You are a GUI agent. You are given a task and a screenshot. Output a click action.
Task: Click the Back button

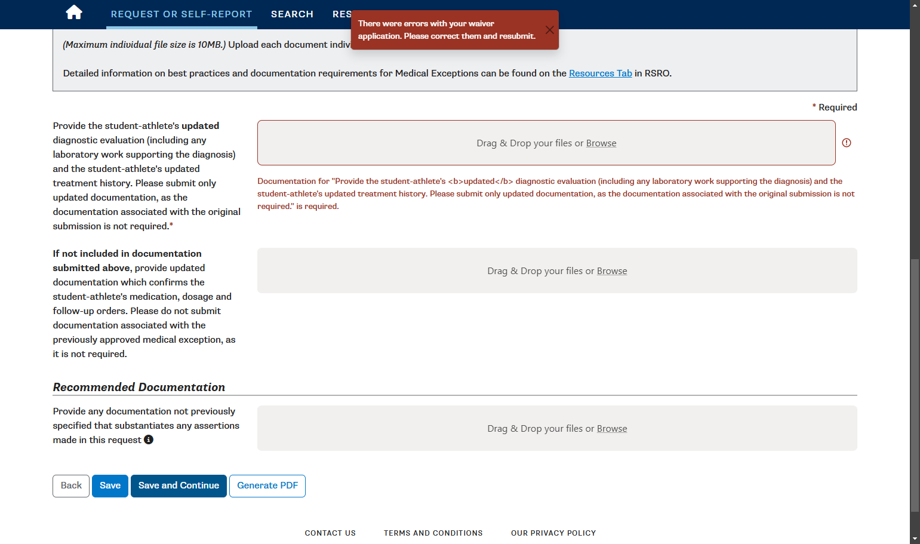coord(71,485)
